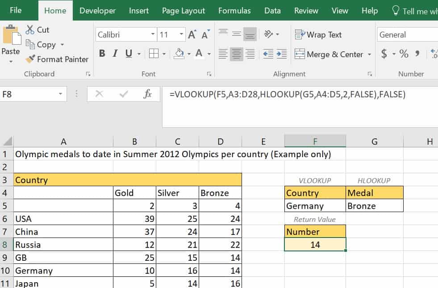Click Merge & Center button
The height and width of the screenshot is (288, 438).
click(329, 54)
